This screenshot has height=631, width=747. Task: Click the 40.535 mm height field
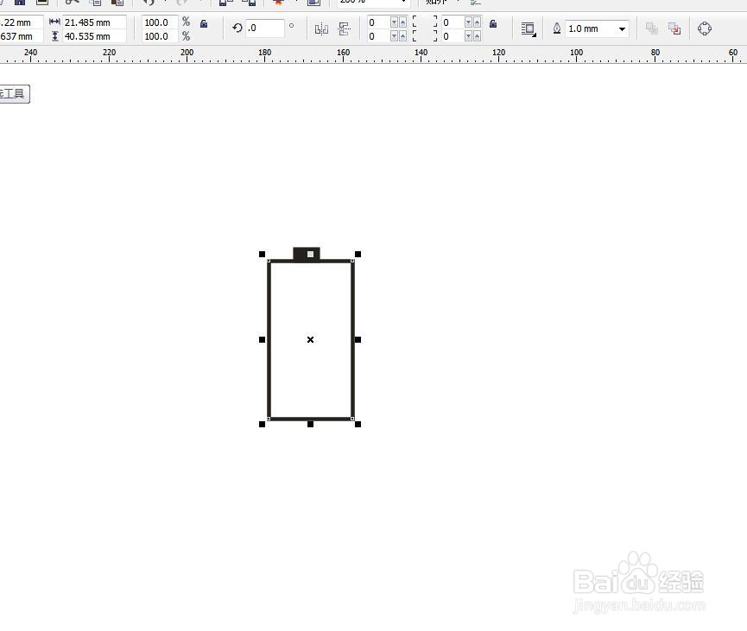coord(94,36)
